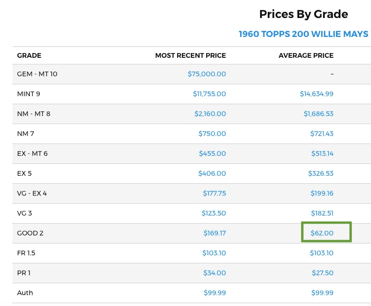Open EX 5 average price $326.53
This screenshot has height=306, width=371.
click(x=321, y=173)
